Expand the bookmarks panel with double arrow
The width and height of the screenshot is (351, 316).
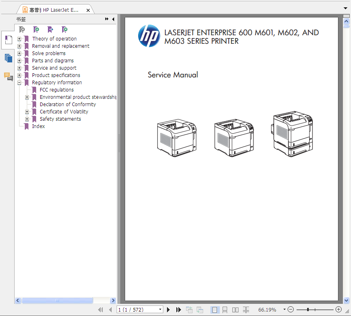(107, 19)
